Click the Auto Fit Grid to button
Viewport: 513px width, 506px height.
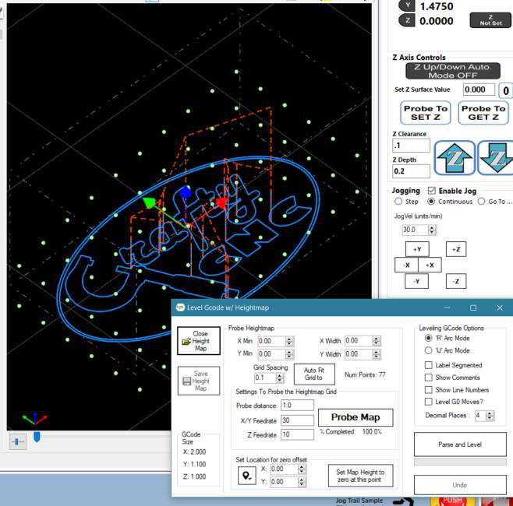(314, 374)
